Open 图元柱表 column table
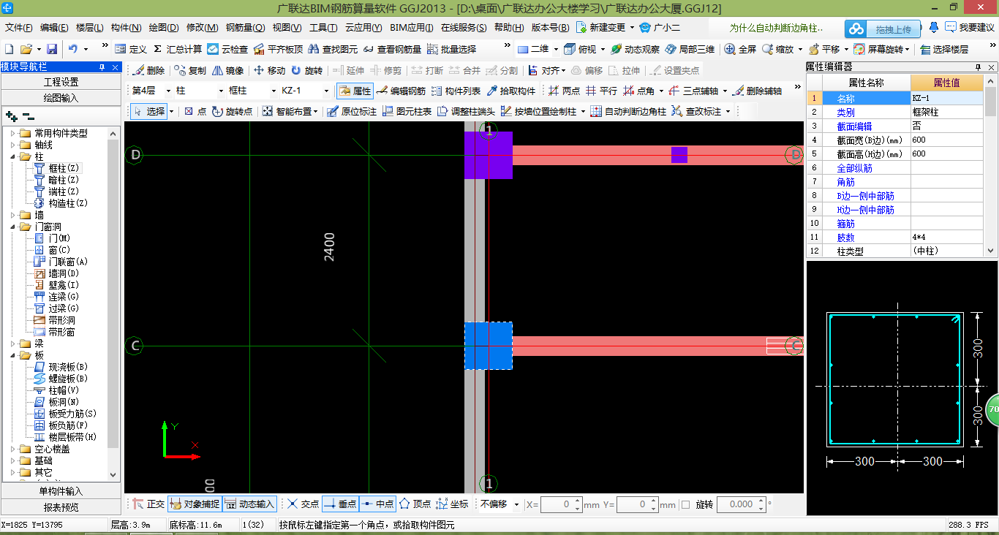Viewport: 999px width, 535px height. [x=407, y=111]
